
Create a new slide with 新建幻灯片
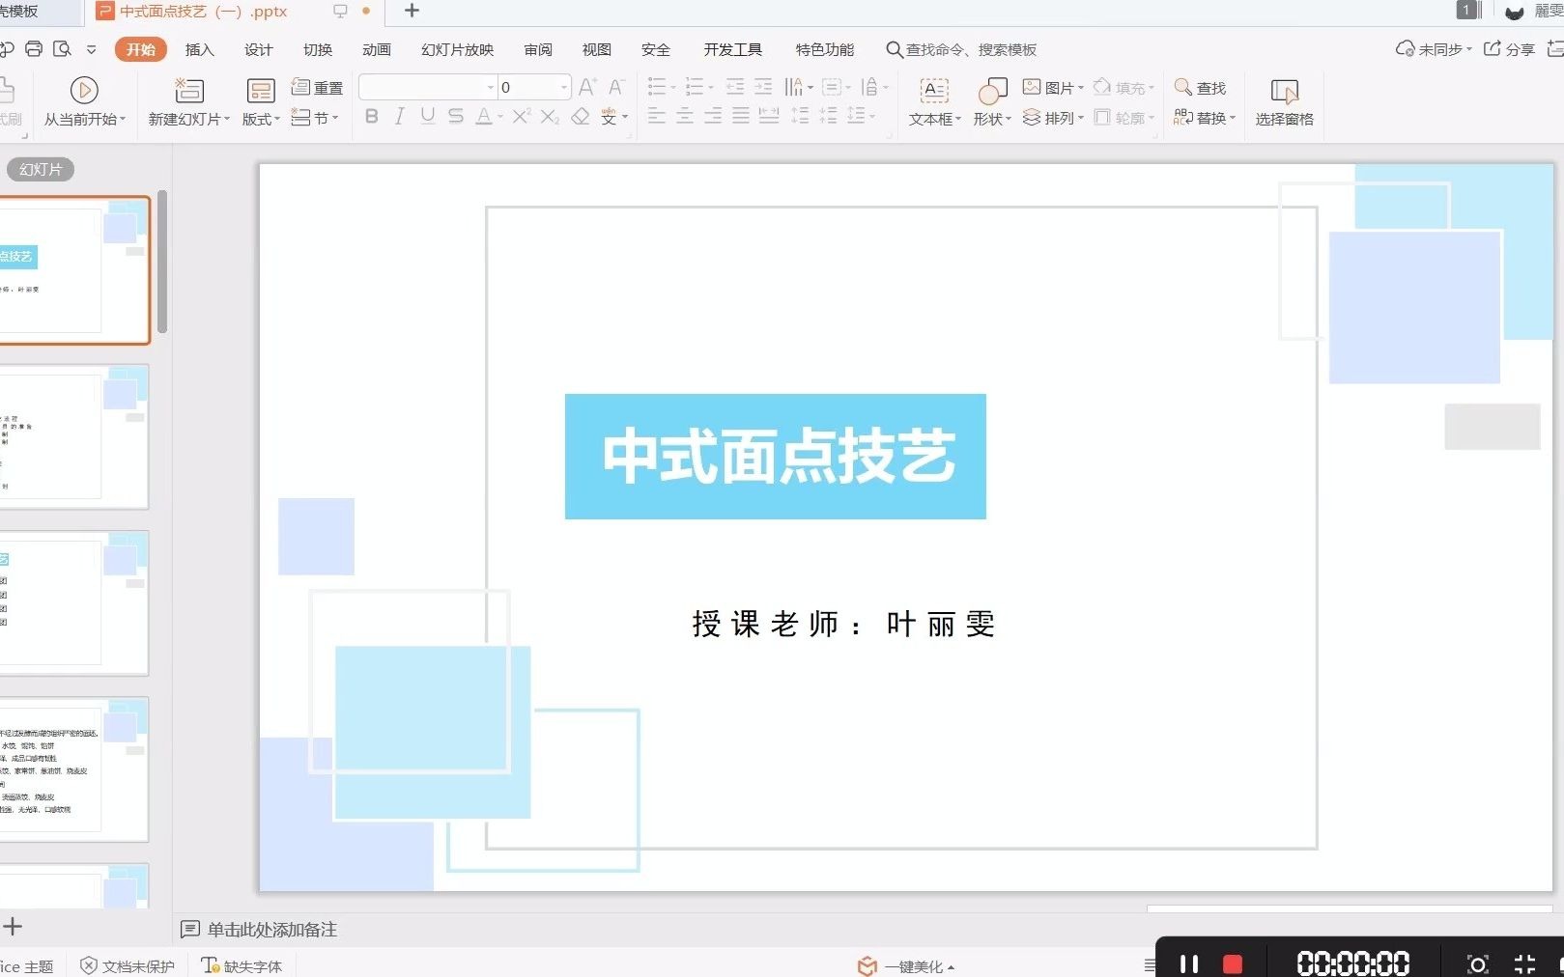point(186,100)
